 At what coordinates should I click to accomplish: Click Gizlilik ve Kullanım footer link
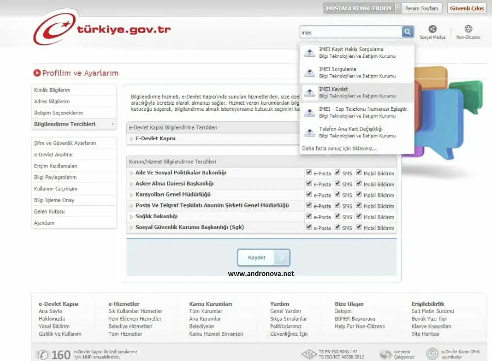(x=60, y=334)
